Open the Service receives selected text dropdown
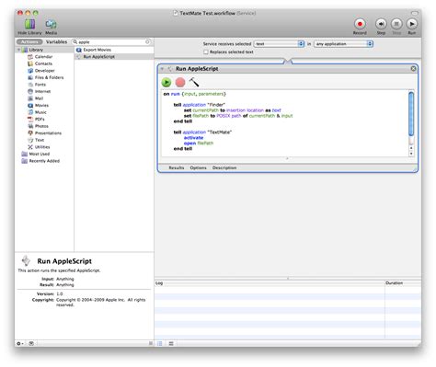 pos(279,44)
